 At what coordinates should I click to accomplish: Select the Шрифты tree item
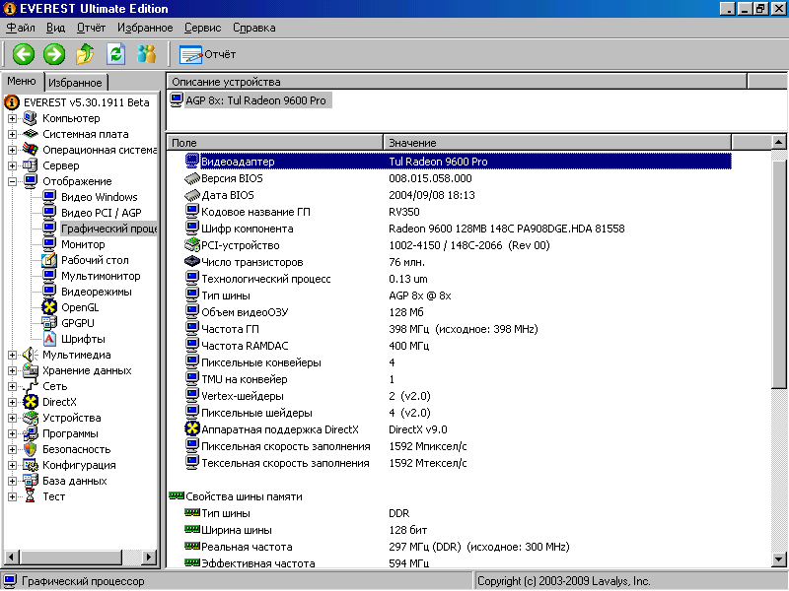click(83, 339)
